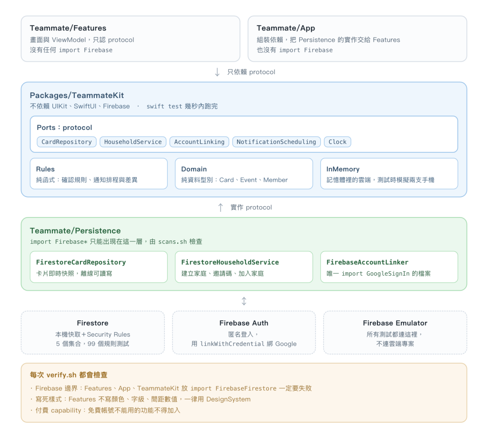
Task: Select the line "畫面與 ViewModel，只認 protocol"
Action: 82,40
